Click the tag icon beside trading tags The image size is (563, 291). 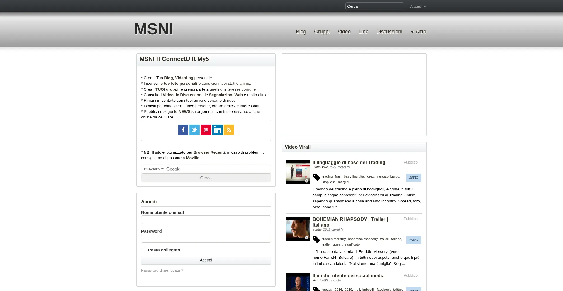click(316, 177)
